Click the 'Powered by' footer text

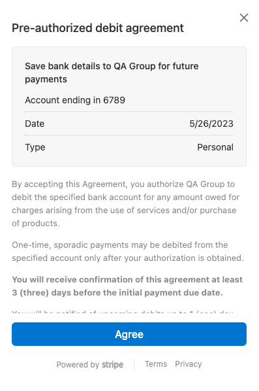click(78, 365)
